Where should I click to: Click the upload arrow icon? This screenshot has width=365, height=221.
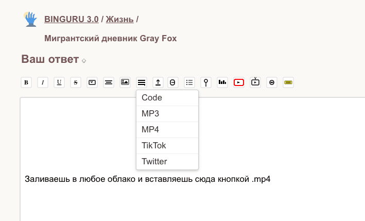(158, 82)
